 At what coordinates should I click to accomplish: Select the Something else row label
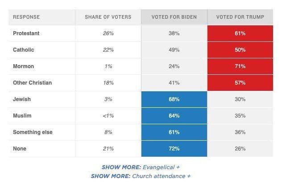(x=33, y=132)
